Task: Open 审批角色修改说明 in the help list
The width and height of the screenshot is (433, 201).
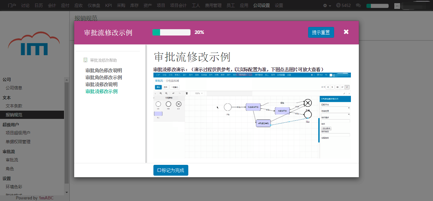Action: (104, 70)
